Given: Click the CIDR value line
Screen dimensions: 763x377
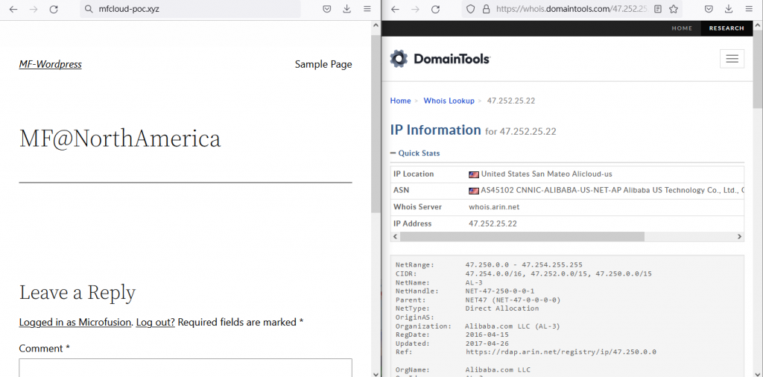Looking at the screenshot, I should click(x=558, y=274).
